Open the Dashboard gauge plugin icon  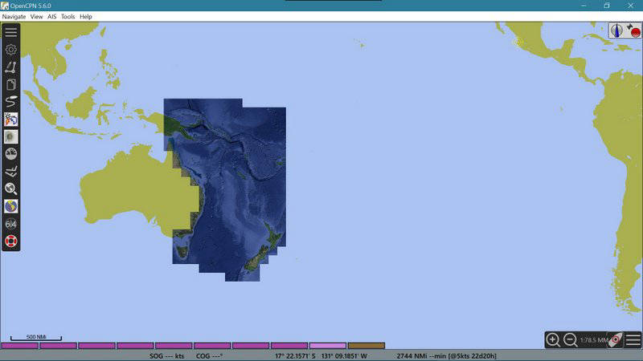[11, 154]
